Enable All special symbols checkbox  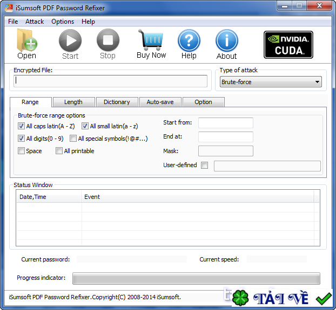click(73, 139)
